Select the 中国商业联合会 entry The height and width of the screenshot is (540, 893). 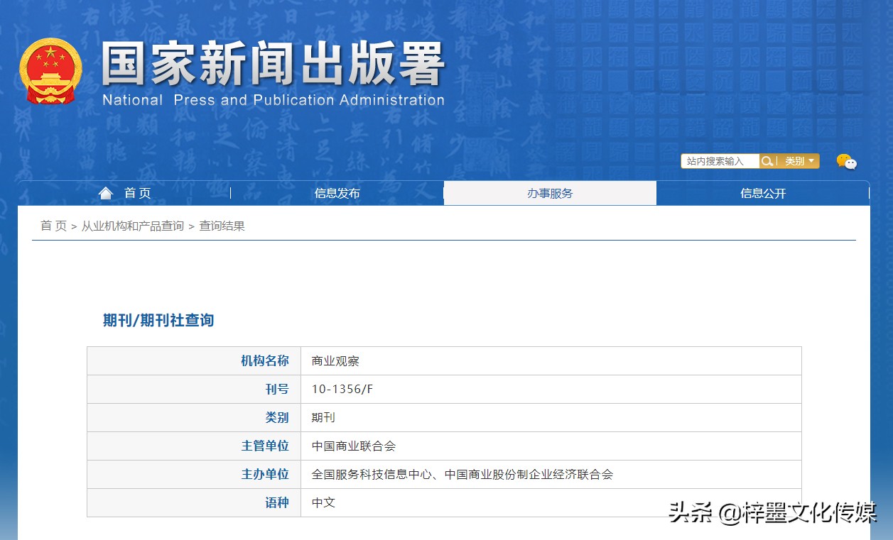(x=353, y=446)
